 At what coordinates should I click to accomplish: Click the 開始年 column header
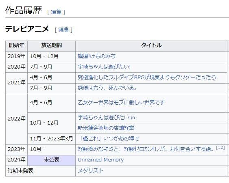tap(17, 45)
